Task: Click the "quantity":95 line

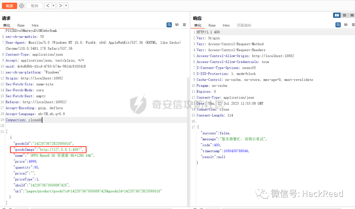Action: pos(26,167)
